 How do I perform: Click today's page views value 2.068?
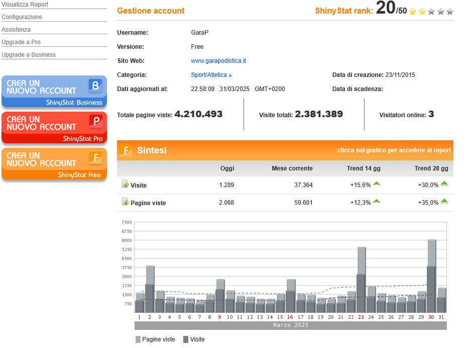(226, 203)
